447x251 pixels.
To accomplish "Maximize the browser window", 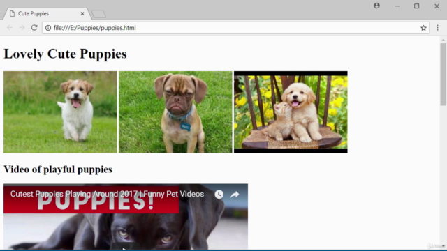I will pos(416,6).
